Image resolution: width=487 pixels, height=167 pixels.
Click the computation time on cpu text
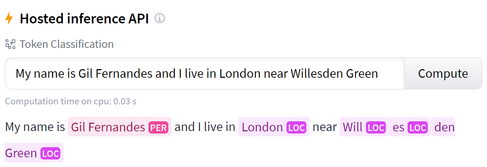70,101
